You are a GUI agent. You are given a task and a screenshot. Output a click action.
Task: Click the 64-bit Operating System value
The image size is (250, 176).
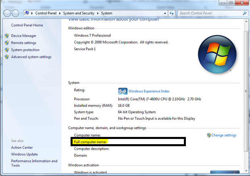tap(137, 112)
